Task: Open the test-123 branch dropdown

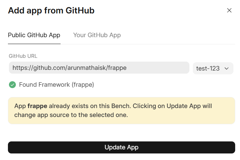Action: 213,68
